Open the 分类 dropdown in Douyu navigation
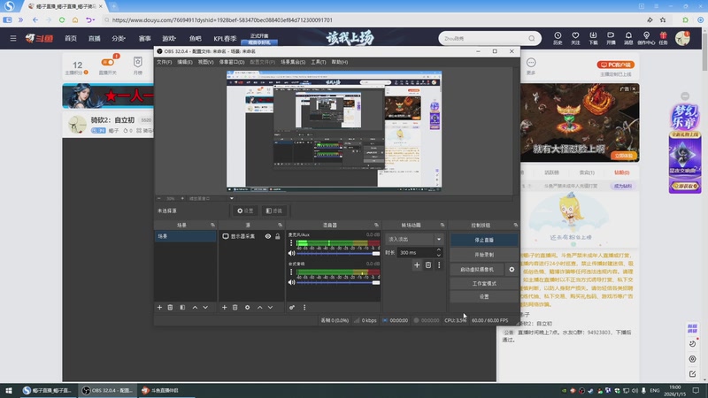 coord(119,39)
